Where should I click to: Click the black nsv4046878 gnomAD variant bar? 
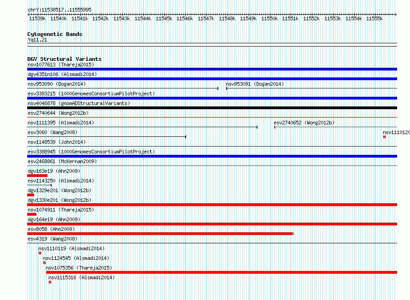(x=212, y=108)
